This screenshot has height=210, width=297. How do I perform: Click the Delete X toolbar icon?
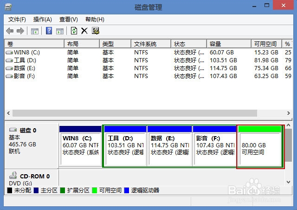coord(84,31)
